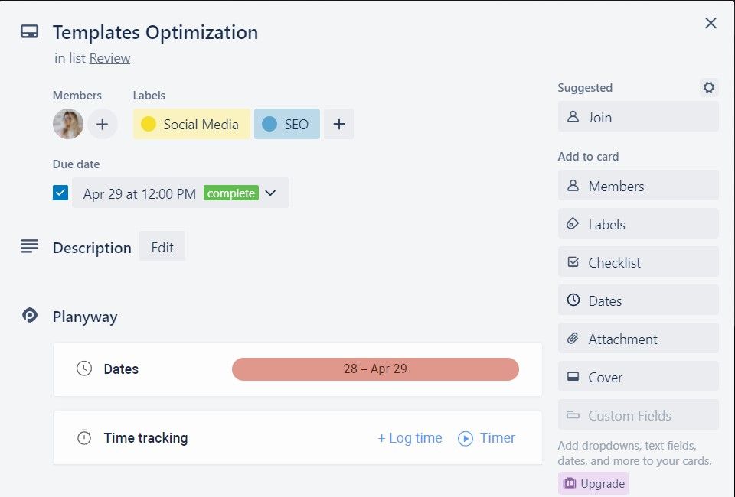Click the Edit description button
The height and width of the screenshot is (497, 735).
(x=162, y=247)
